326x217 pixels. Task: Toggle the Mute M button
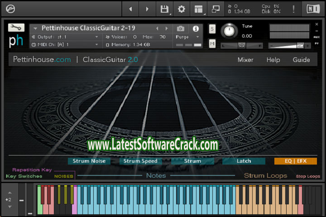pyautogui.click(x=212, y=43)
